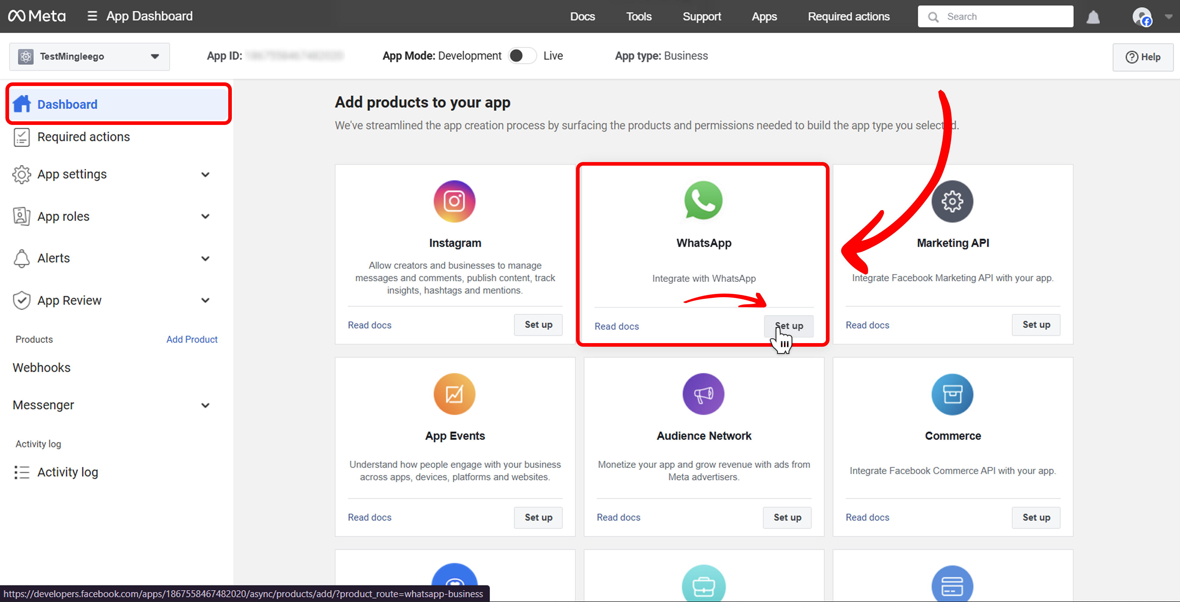Open Required actions in the top bar
This screenshot has height=602, width=1180.
(x=848, y=17)
